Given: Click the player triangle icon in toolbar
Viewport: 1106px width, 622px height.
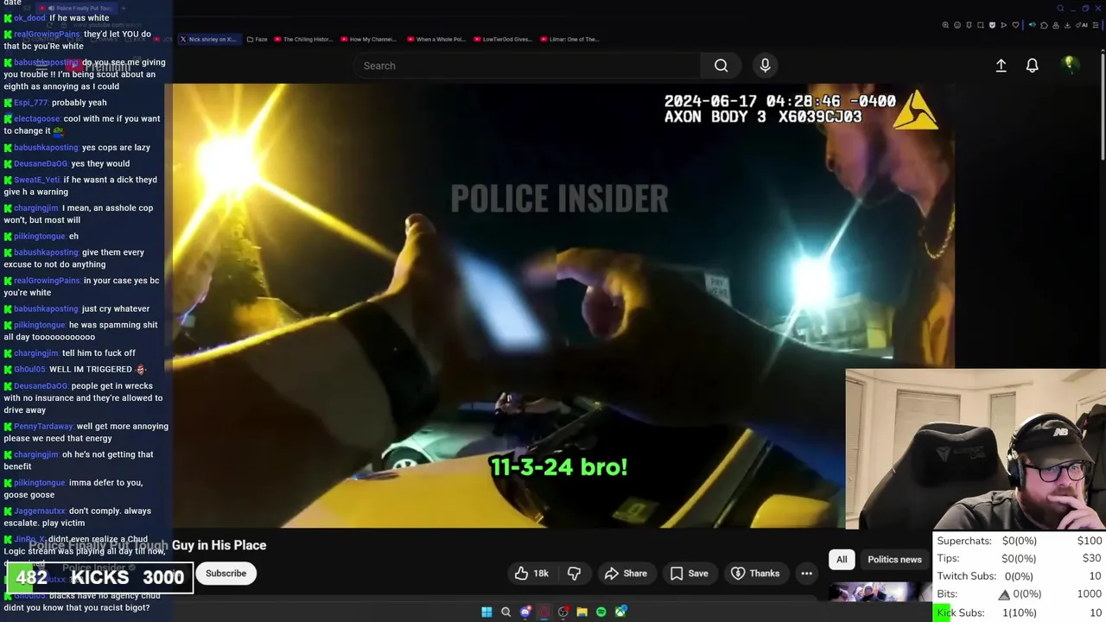Looking at the screenshot, I should tap(1004, 25).
